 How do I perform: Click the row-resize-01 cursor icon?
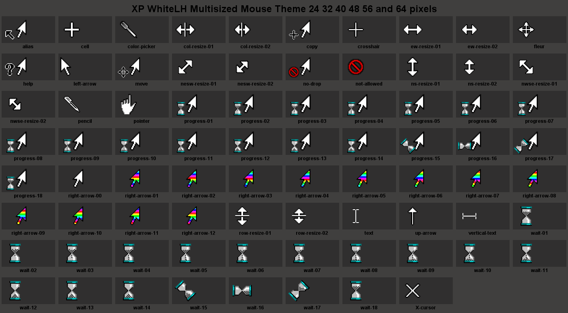click(242, 216)
